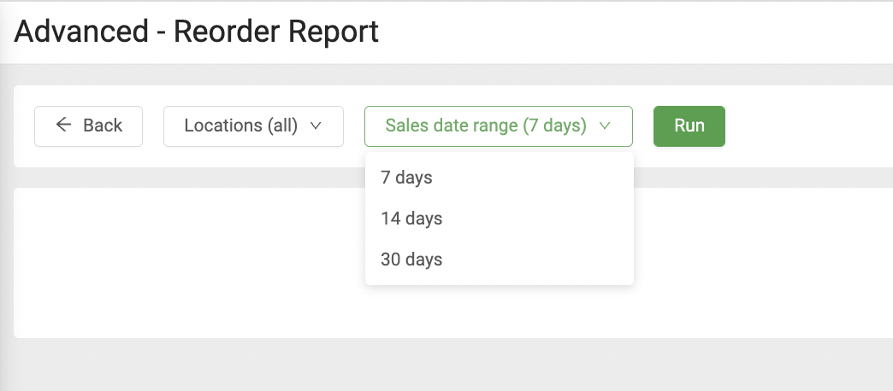Click the white Run label text
The image size is (893, 391).
click(x=689, y=125)
